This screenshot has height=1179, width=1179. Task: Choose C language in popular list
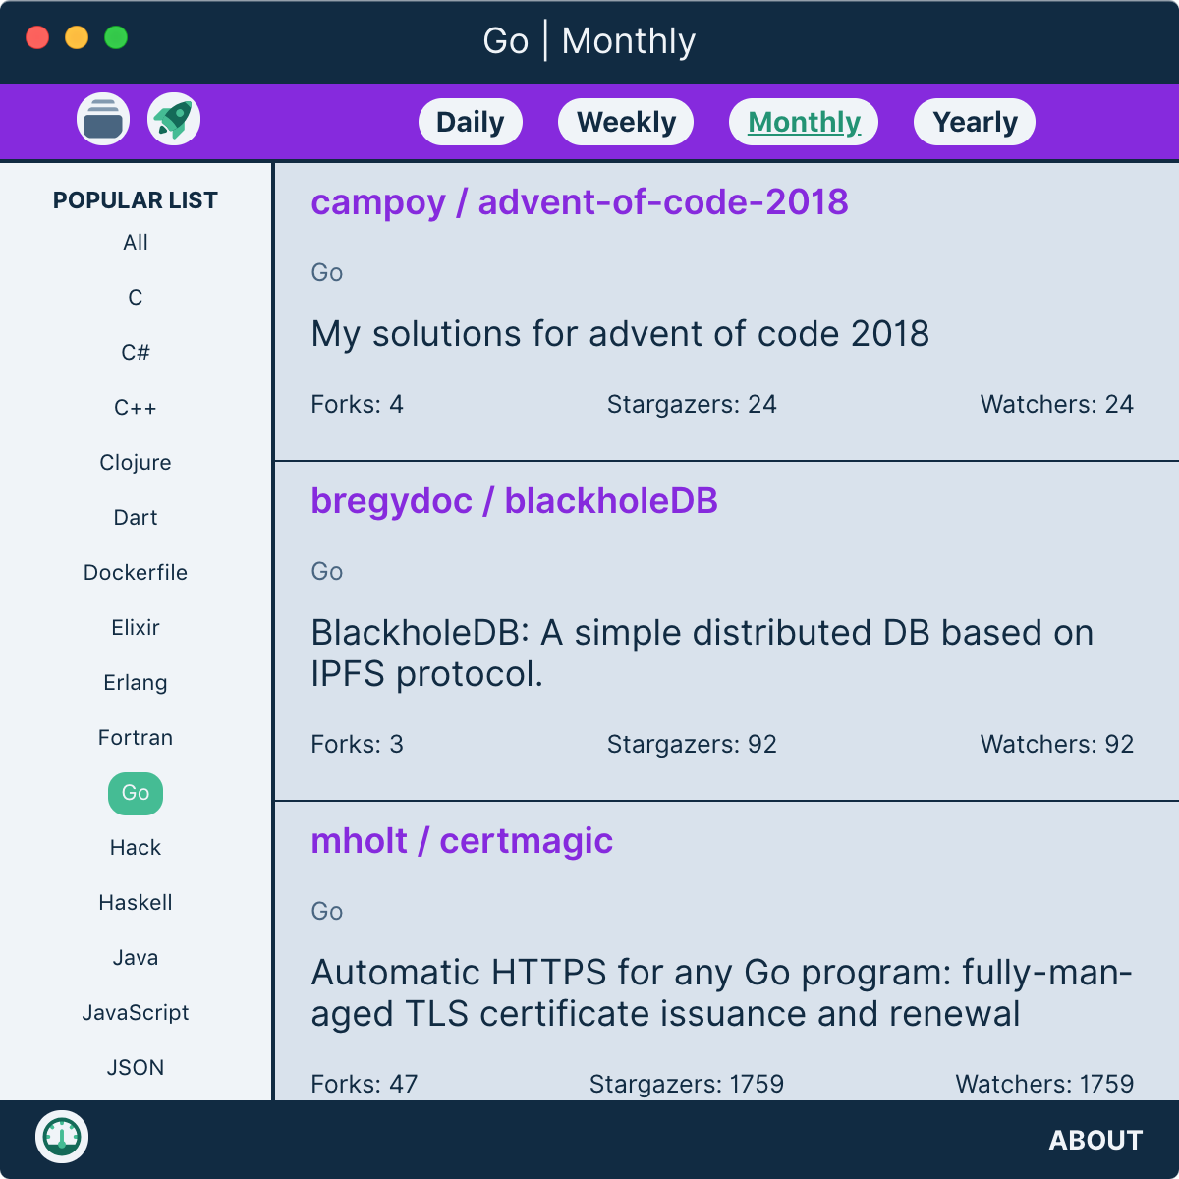pyautogui.click(x=136, y=298)
